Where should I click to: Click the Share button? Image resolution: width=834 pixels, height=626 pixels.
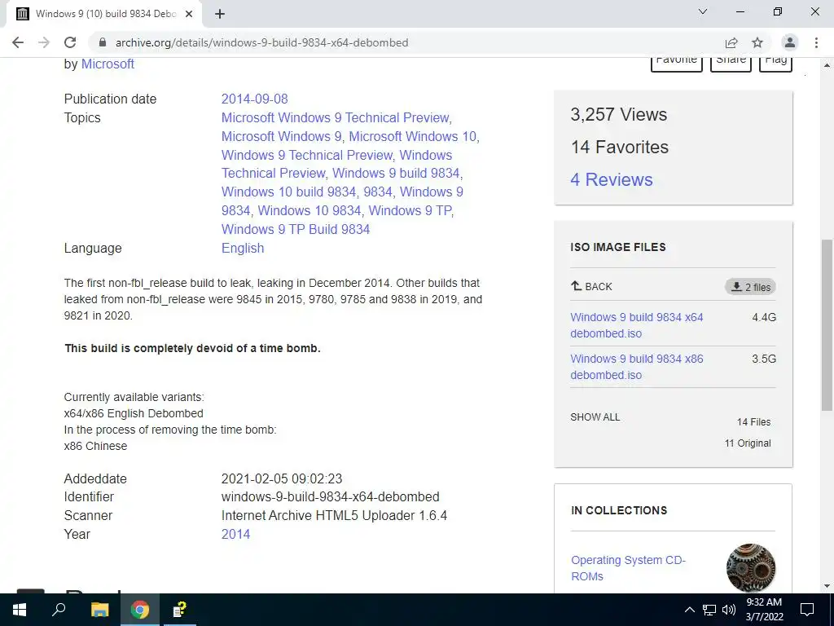pyautogui.click(x=731, y=62)
